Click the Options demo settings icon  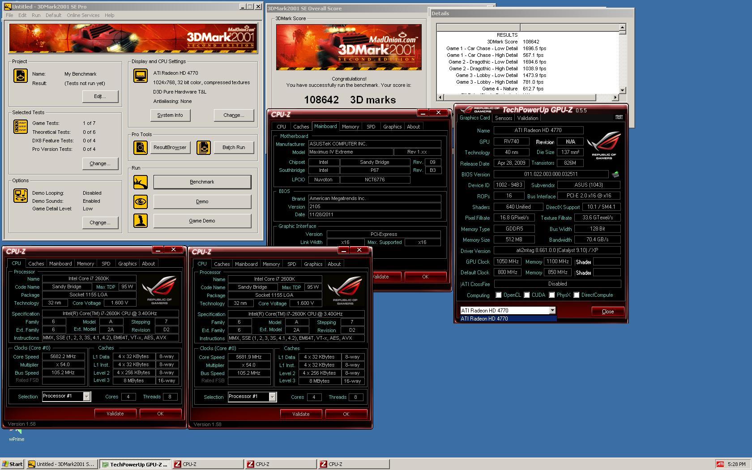point(21,196)
